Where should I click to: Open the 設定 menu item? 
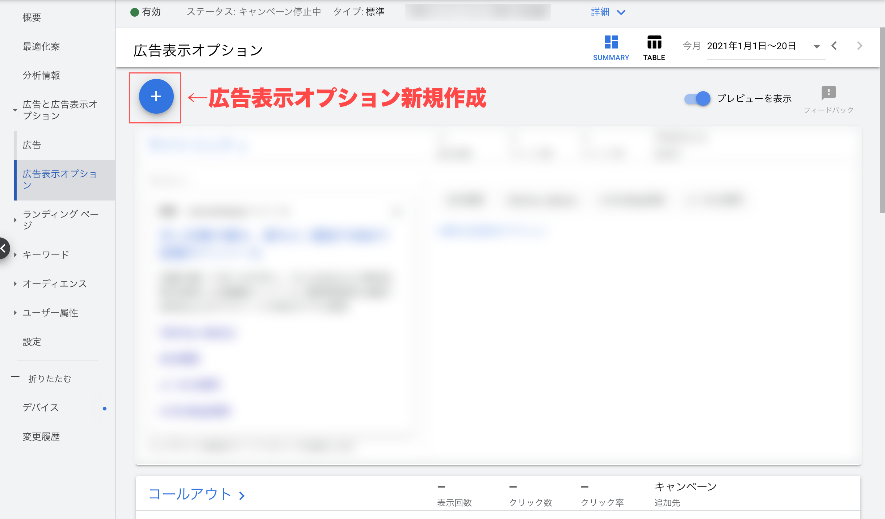point(32,342)
